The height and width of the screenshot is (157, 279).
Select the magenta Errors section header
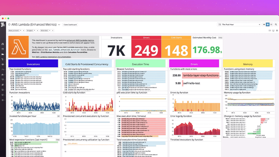(194, 64)
